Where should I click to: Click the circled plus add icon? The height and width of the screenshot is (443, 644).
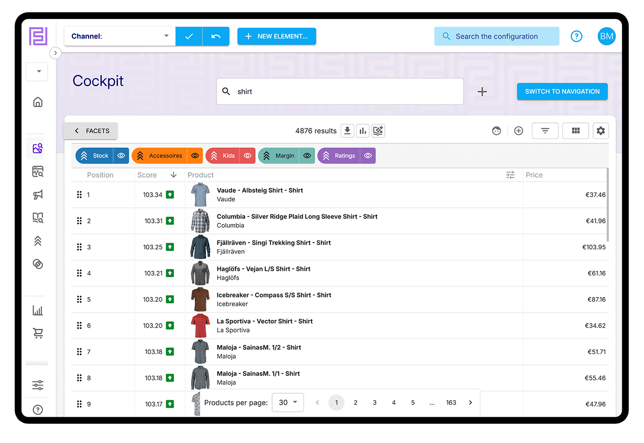[519, 131]
